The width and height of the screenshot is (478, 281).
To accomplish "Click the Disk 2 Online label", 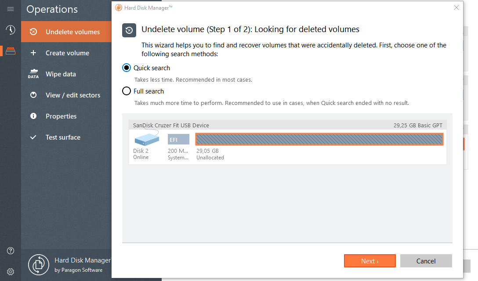I will tap(141, 154).
